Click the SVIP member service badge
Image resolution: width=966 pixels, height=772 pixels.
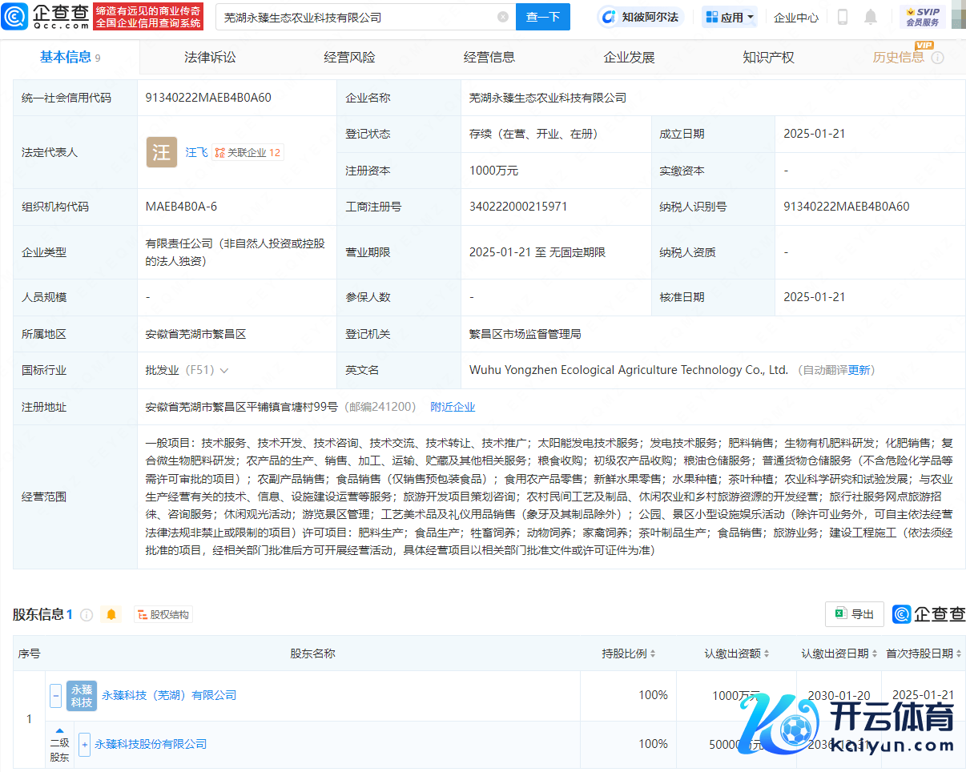[x=922, y=17]
